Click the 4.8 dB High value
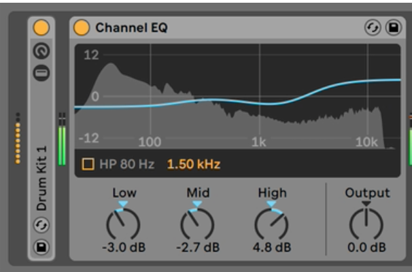 click(x=272, y=248)
